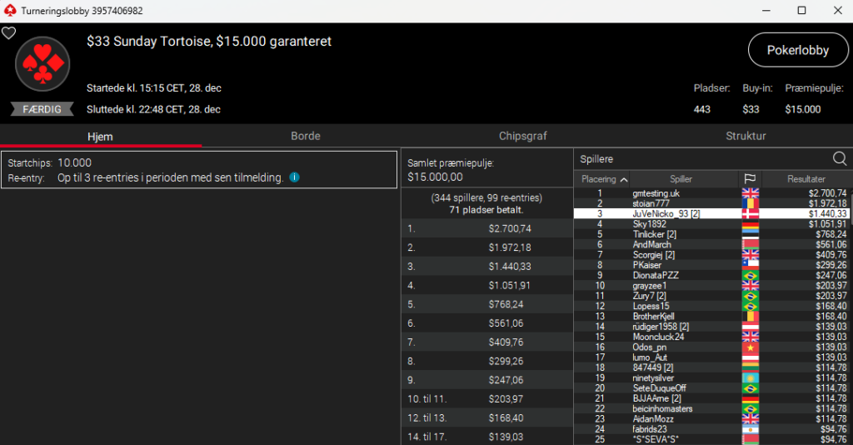Click the Romanian flag beside stoian777
Viewport: 853px width, 445px height.
coord(749,203)
